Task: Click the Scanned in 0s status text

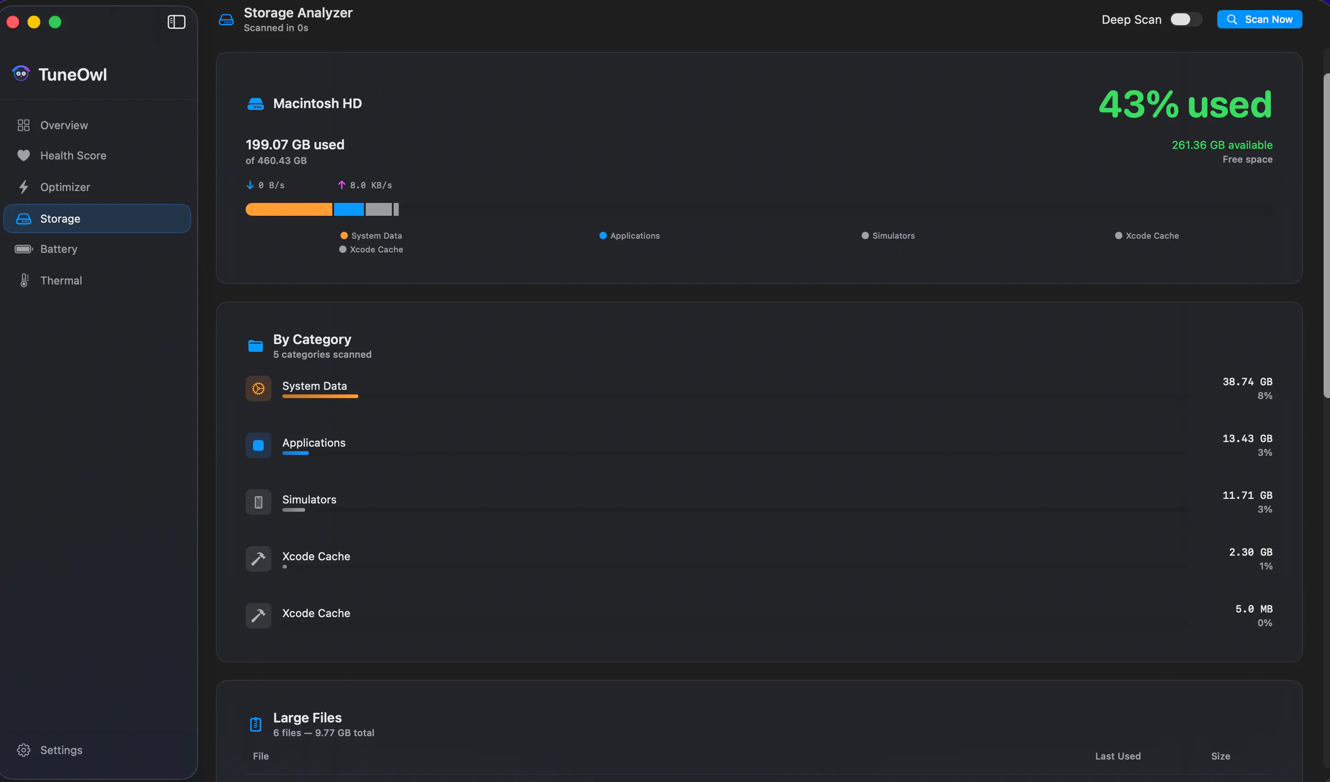Action: [x=276, y=28]
